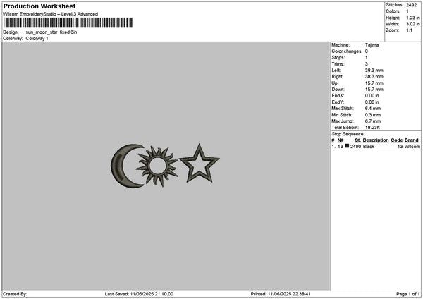Screen dimensions: 423x299
Task: Select the Code column header
Action: (x=396, y=140)
